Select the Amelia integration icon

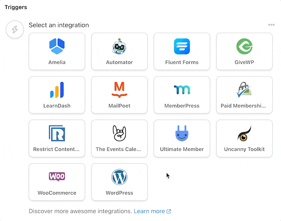(57, 46)
